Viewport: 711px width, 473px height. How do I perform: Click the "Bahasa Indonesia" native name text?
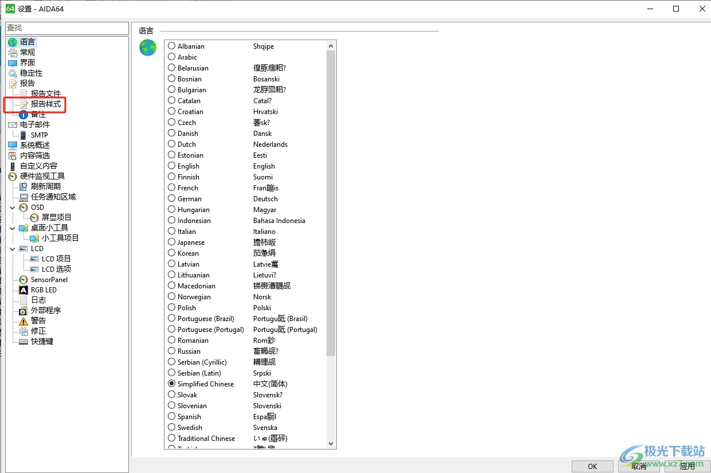click(x=279, y=220)
